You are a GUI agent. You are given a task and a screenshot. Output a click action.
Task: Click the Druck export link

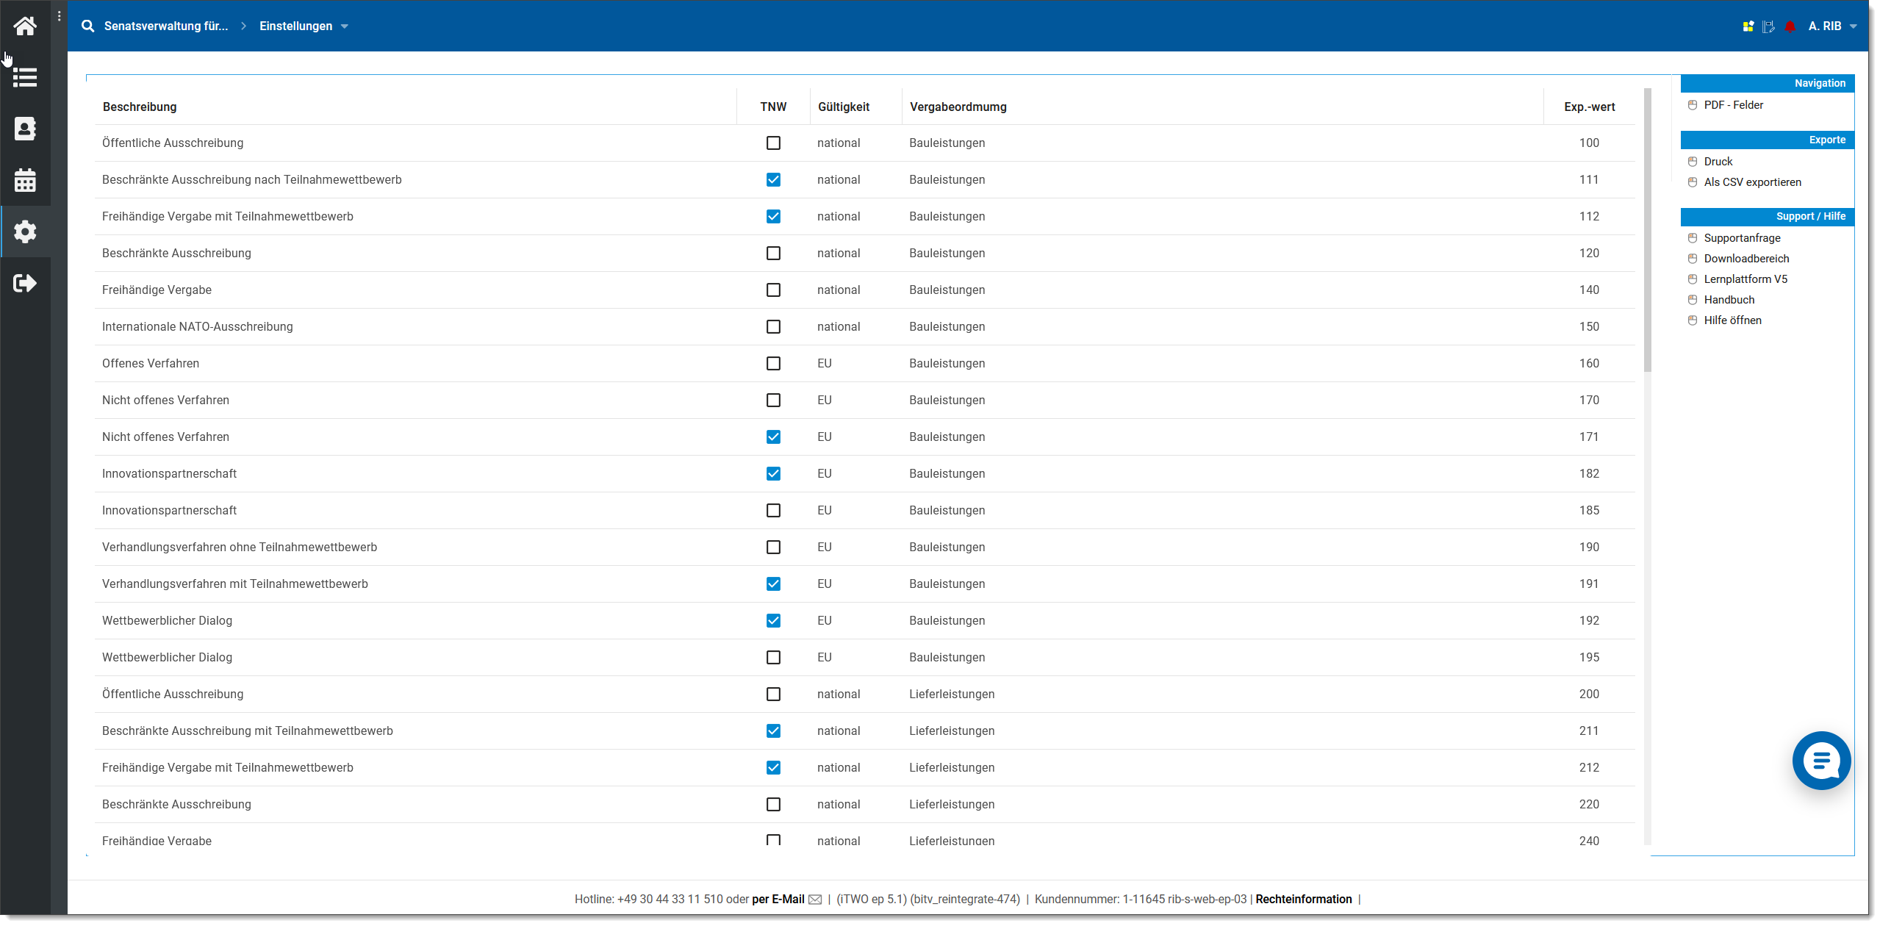point(1718,162)
